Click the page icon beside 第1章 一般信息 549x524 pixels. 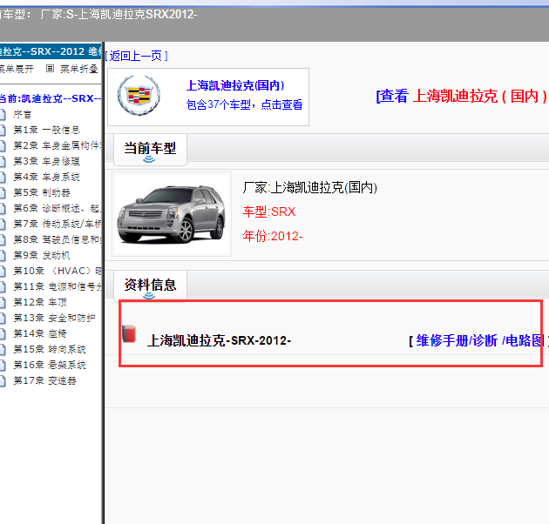(3, 131)
